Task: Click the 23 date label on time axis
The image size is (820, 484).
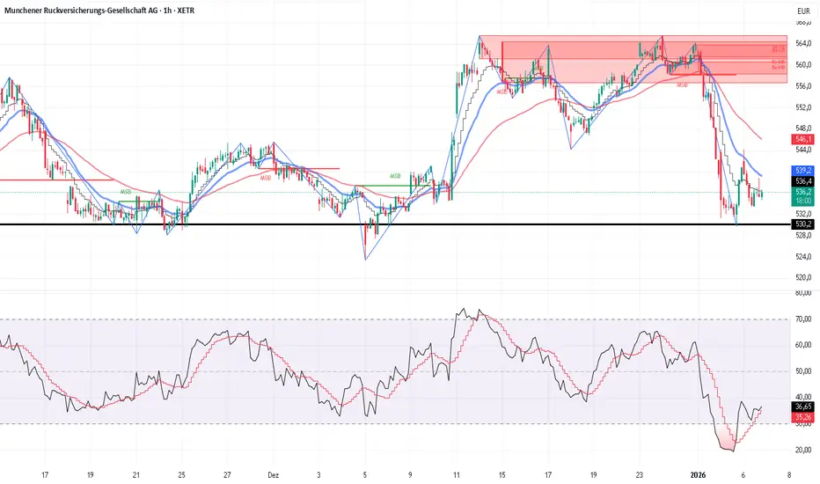Action: tap(640, 475)
